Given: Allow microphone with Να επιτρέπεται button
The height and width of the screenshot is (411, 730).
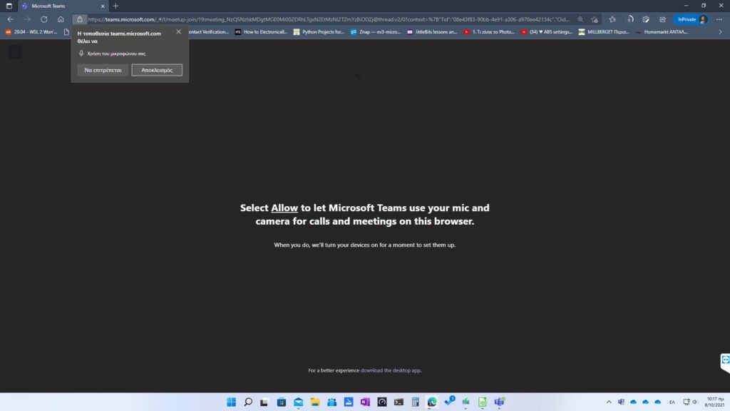Looking at the screenshot, I should [103, 70].
